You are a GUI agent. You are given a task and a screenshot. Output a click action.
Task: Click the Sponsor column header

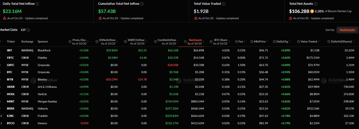click(43, 41)
